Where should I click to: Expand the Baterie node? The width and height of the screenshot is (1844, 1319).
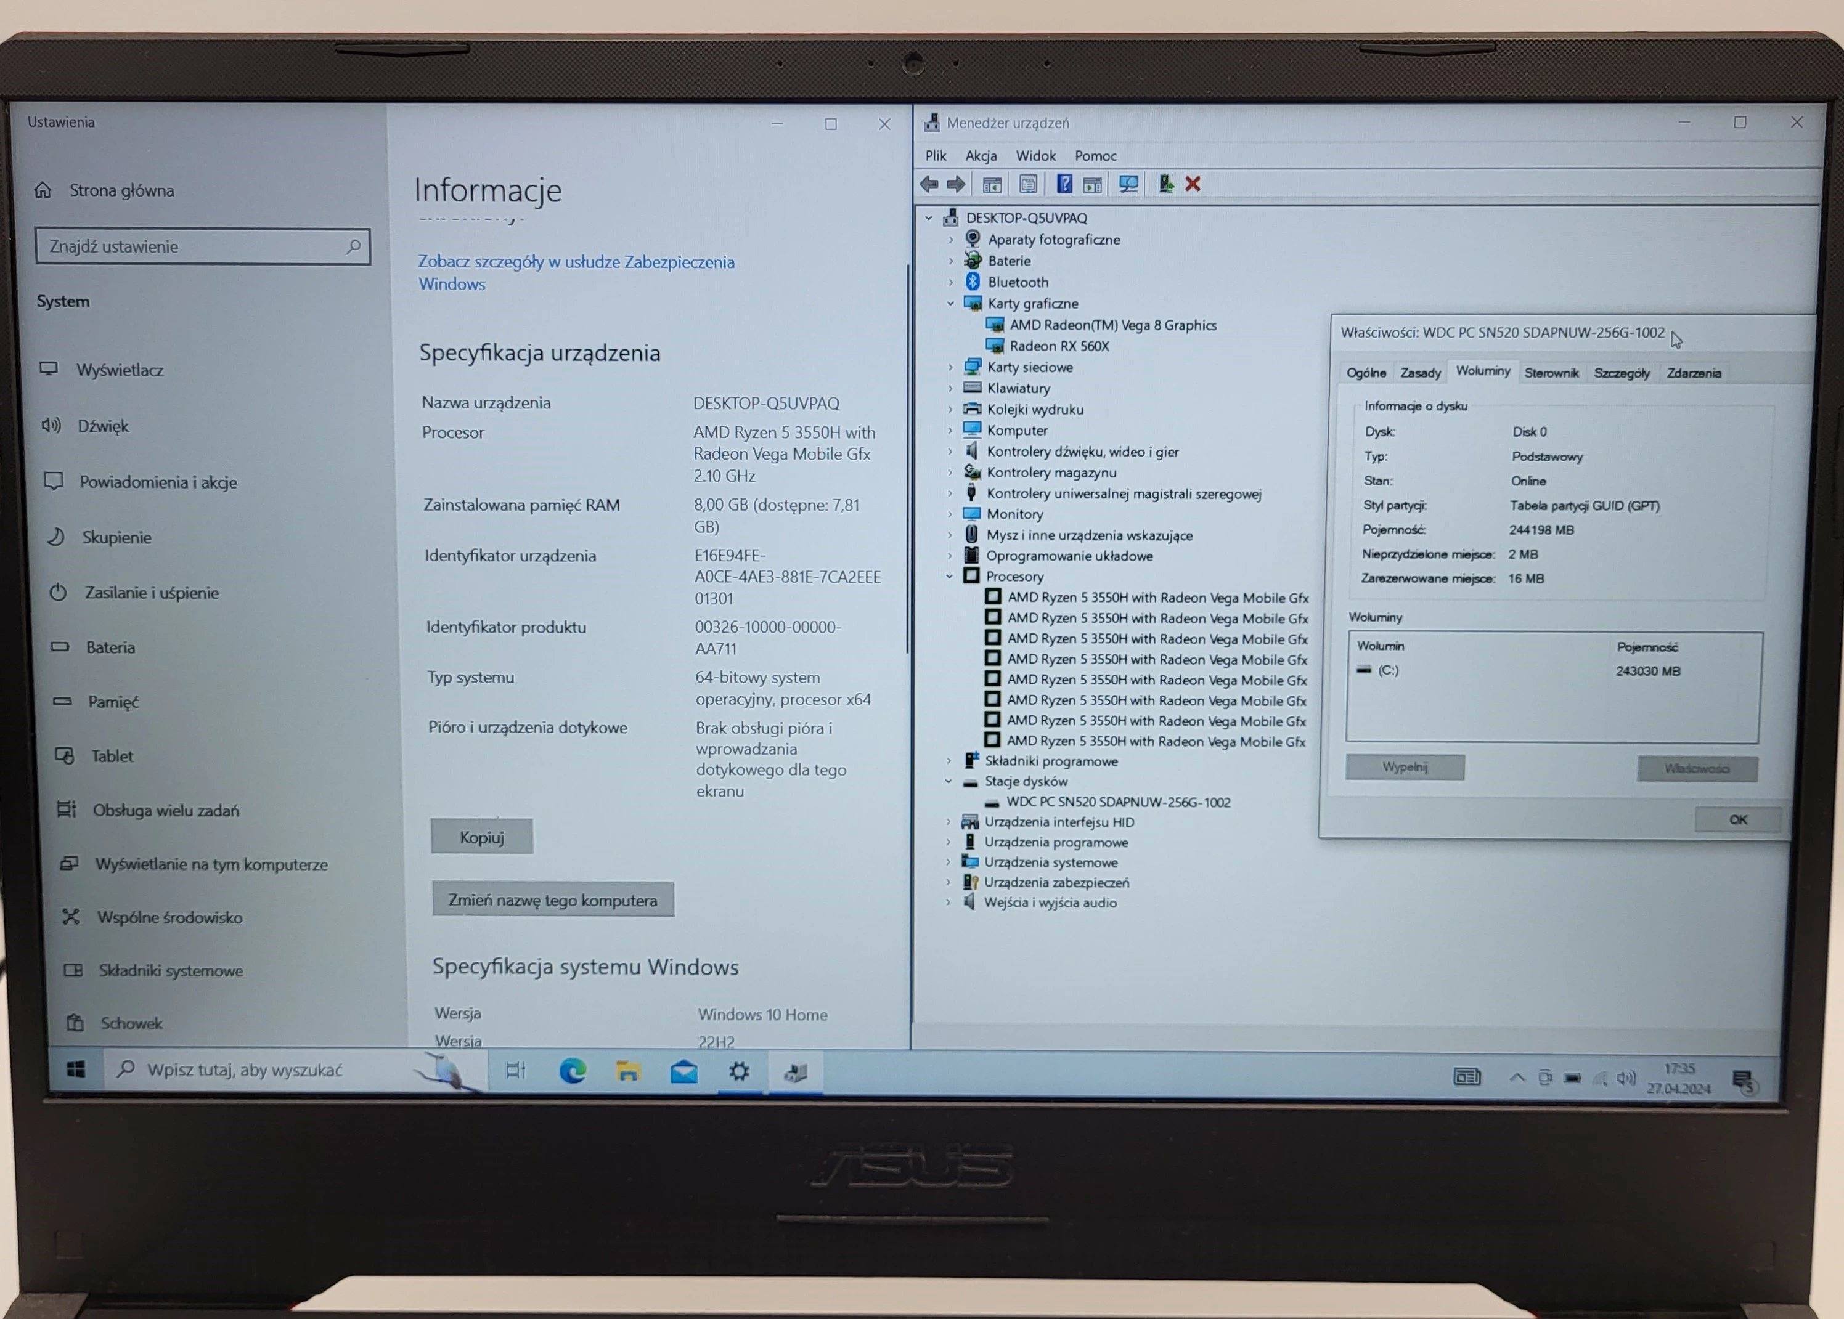[x=950, y=261]
